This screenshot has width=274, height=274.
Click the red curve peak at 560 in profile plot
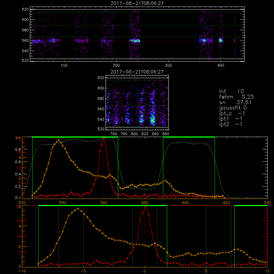(104, 138)
